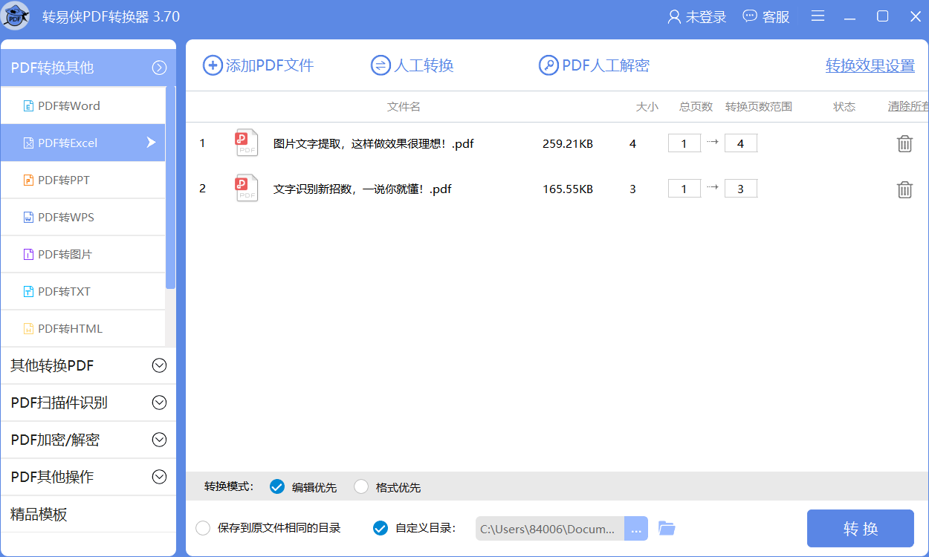Click the custom directory path field
Image resolution: width=929 pixels, height=557 pixels.
550,529
